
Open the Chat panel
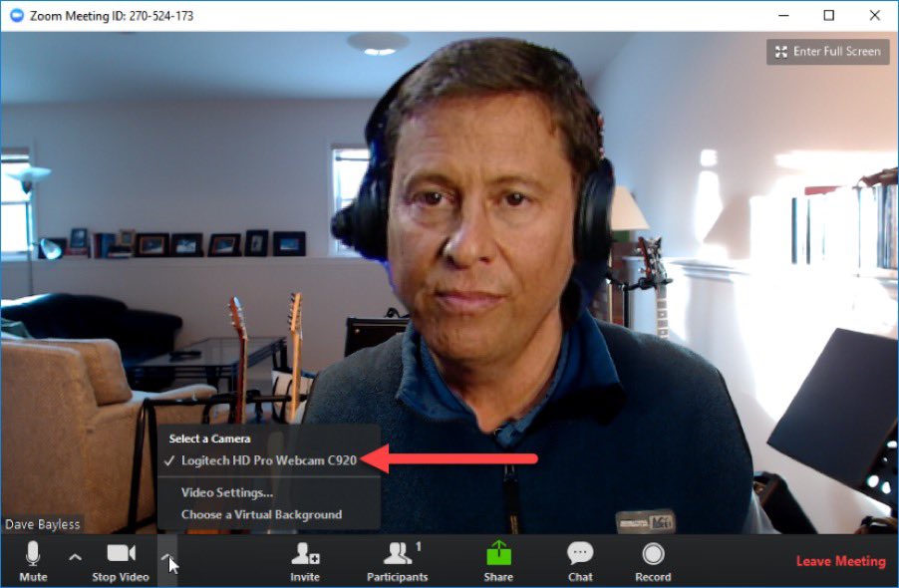(580, 561)
